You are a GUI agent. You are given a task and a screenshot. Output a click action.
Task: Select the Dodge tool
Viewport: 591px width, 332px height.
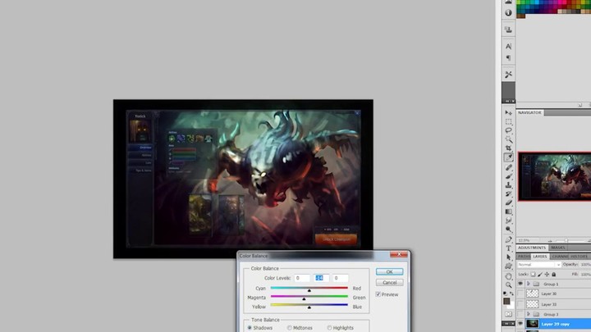(508, 230)
